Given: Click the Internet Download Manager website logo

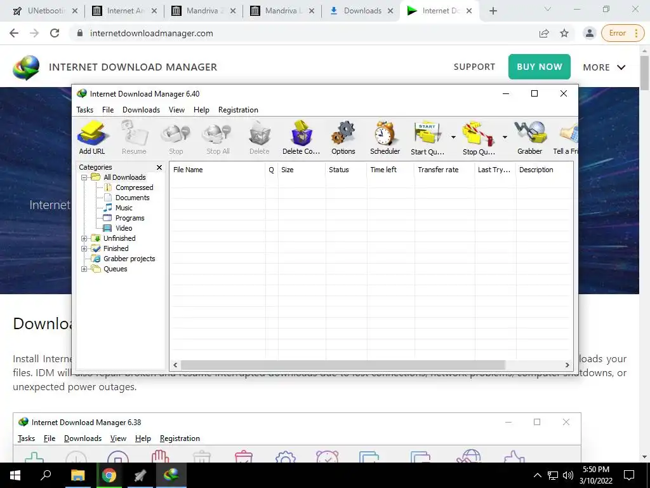Looking at the screenshot, I should (26, 67).
